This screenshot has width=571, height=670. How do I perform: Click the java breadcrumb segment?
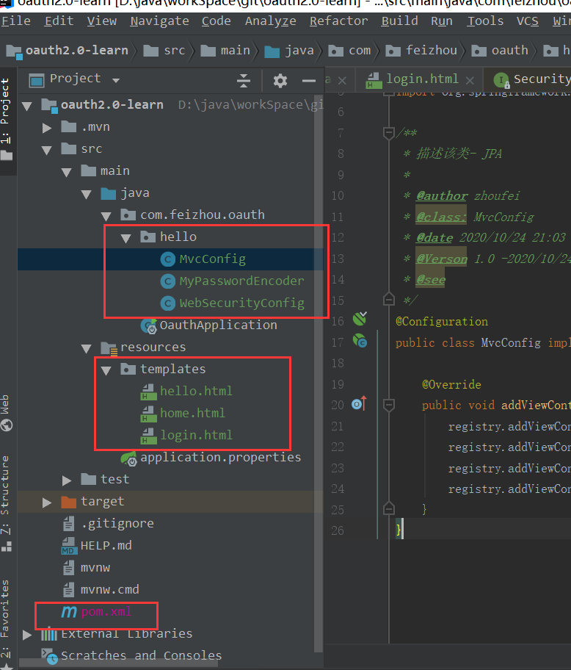click(289, 51)
